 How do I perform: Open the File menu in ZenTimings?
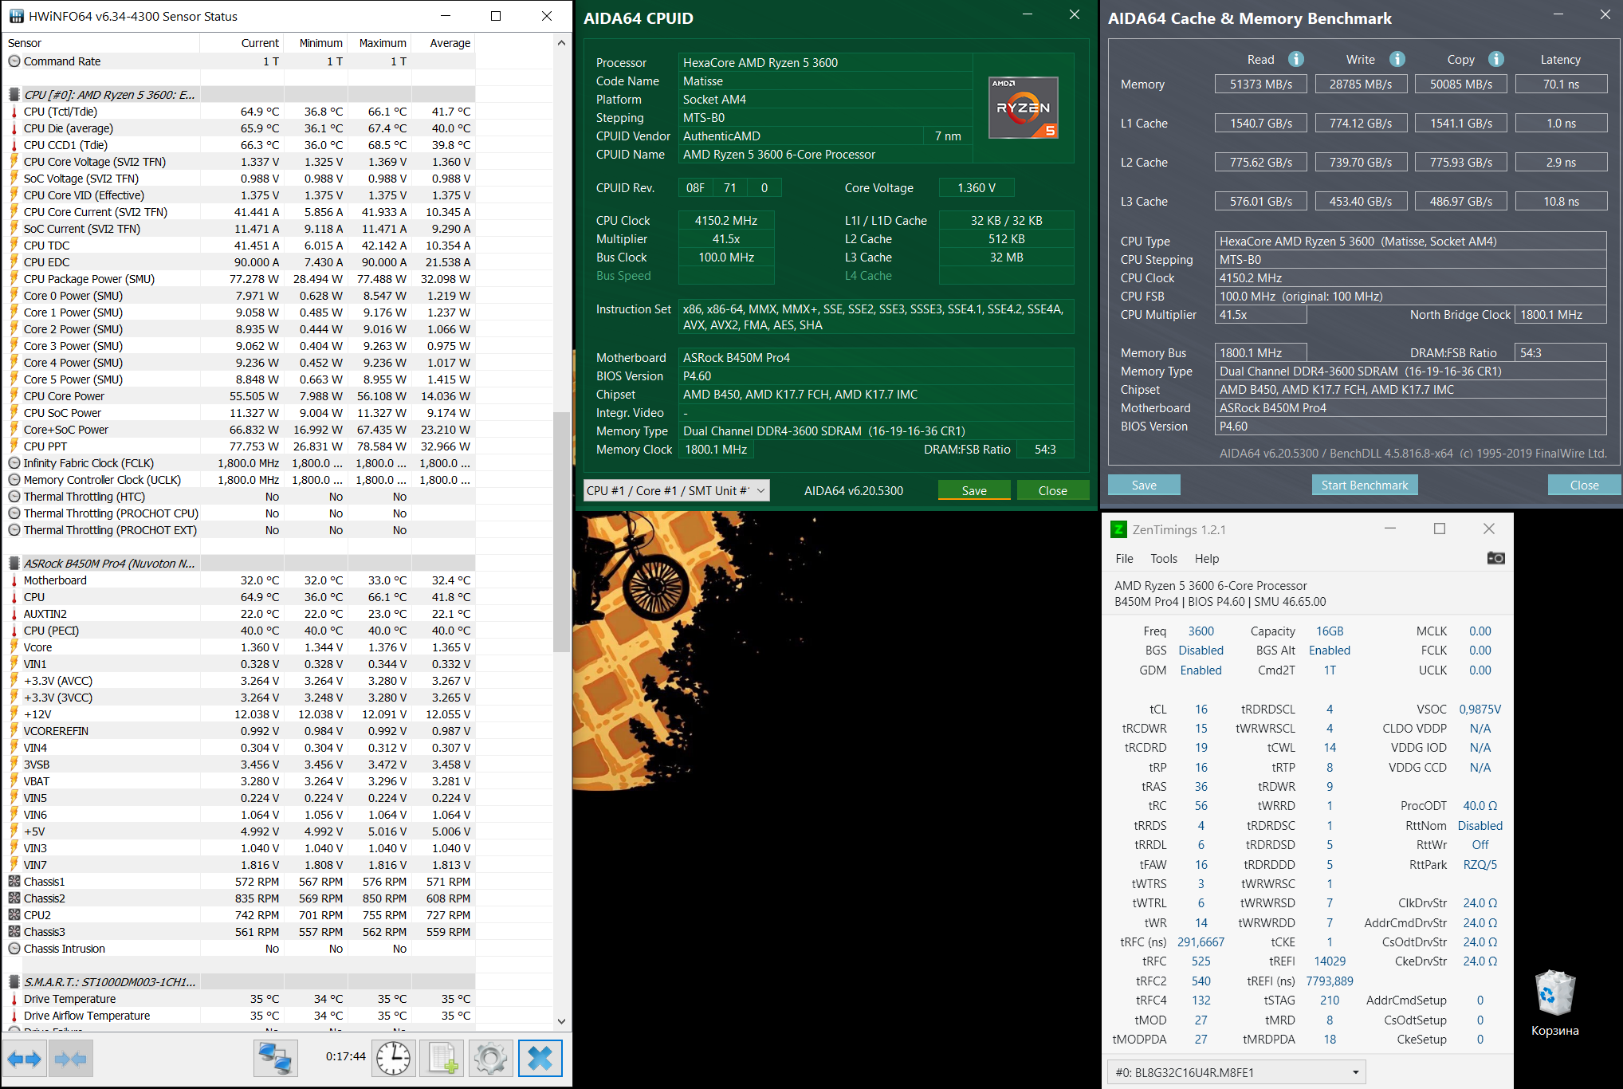[1124, 558]
